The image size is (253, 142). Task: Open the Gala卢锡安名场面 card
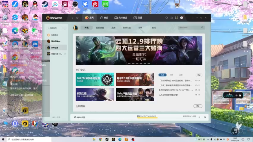coord(135,94)
